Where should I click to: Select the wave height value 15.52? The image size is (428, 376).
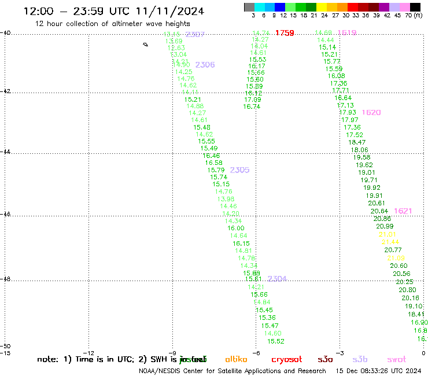[x=276, y=341]
